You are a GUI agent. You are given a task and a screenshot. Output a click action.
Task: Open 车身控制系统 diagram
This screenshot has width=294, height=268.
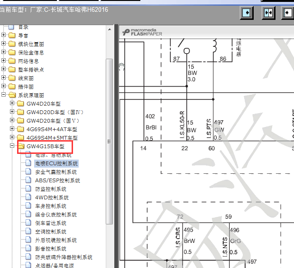coord(51,206)
